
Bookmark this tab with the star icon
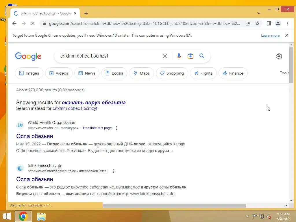(257, 23)
